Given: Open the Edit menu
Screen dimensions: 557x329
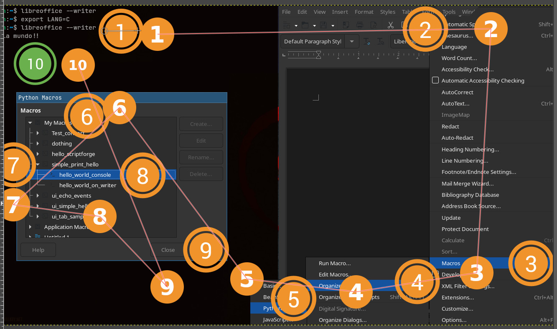Looking at the screenshot, I should pyautogui.click(x=302, y=12).
